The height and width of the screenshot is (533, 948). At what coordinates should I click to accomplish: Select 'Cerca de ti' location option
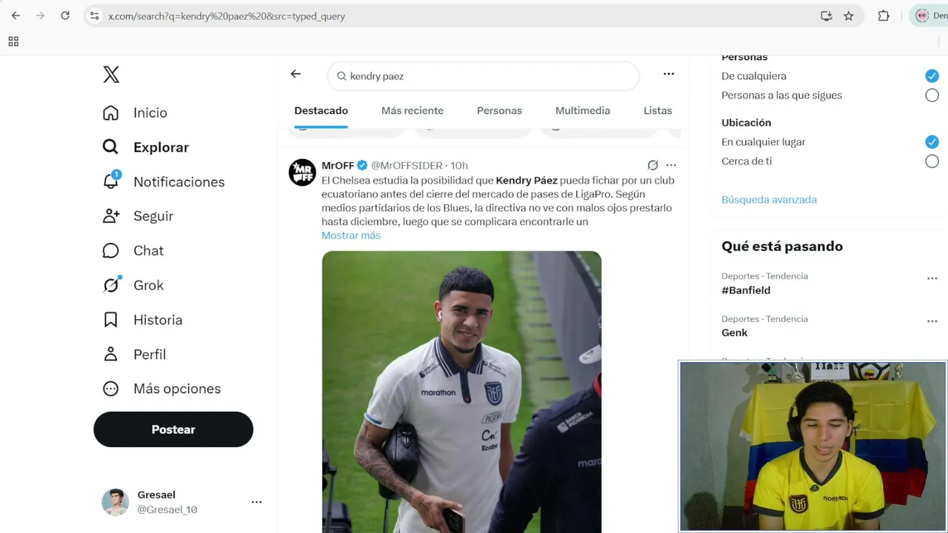[932, 161]
